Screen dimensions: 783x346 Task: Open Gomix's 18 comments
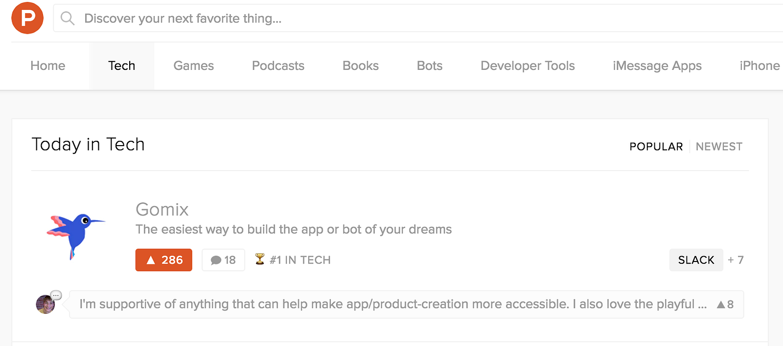223,260
